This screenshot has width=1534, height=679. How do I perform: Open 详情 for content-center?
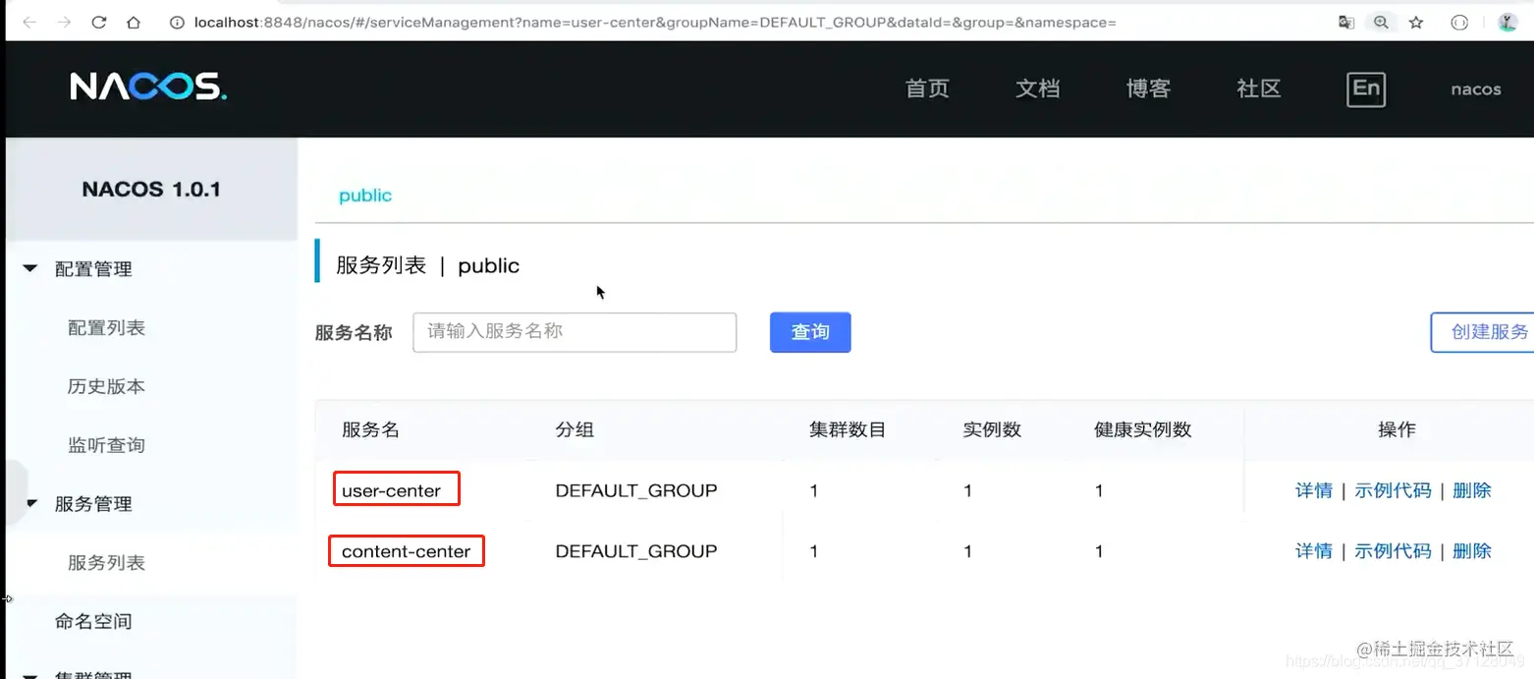[1314, 551]
